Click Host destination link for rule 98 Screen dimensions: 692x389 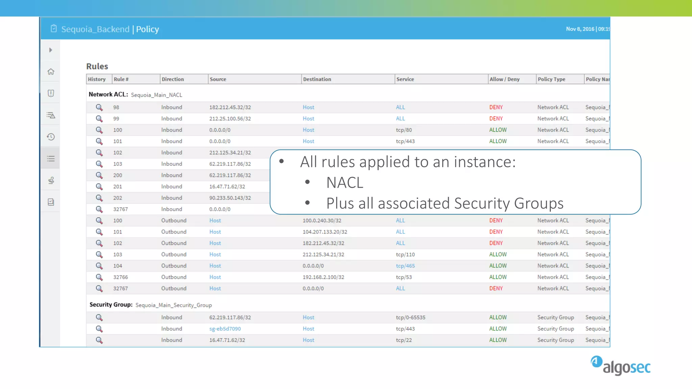pos(308,107)
